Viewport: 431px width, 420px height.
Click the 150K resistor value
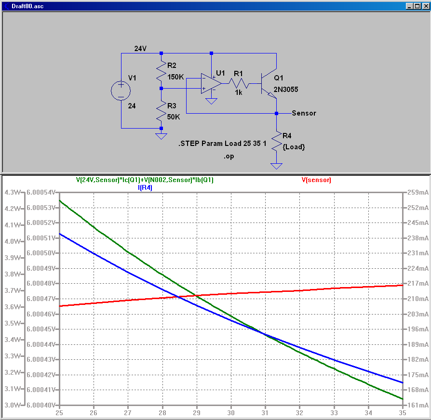coord(175,77)
